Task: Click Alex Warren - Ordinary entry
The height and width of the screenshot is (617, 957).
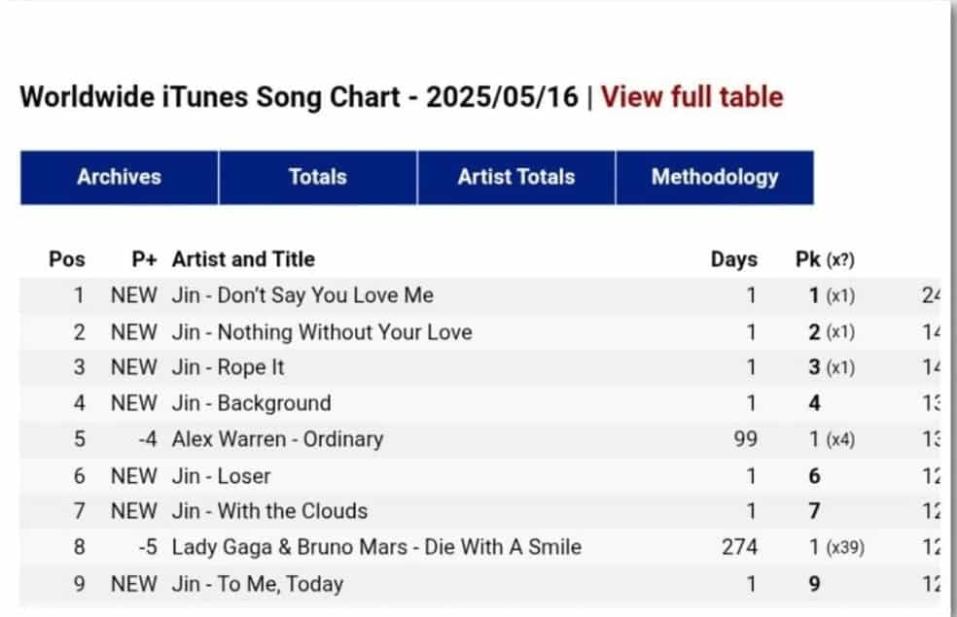Action: [x=277, y=439]
